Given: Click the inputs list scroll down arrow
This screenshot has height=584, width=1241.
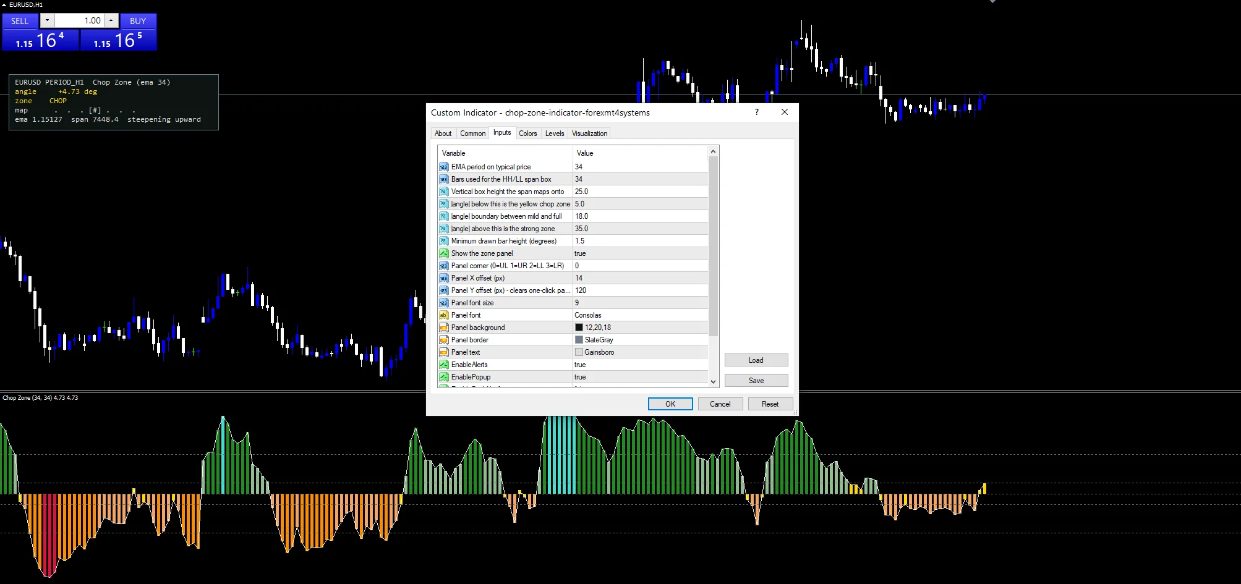Looking at the screenshot, I should click(713, 381).
